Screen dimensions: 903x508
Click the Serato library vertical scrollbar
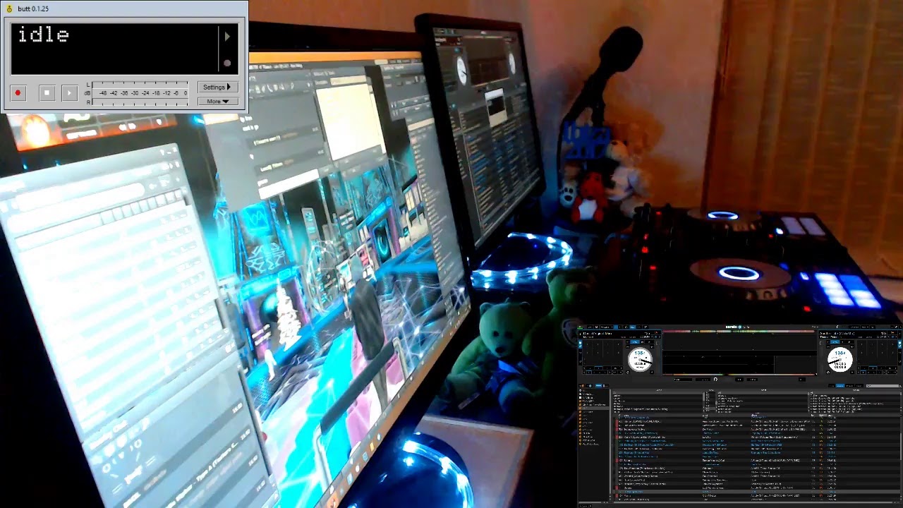click(x=901, y=448)
